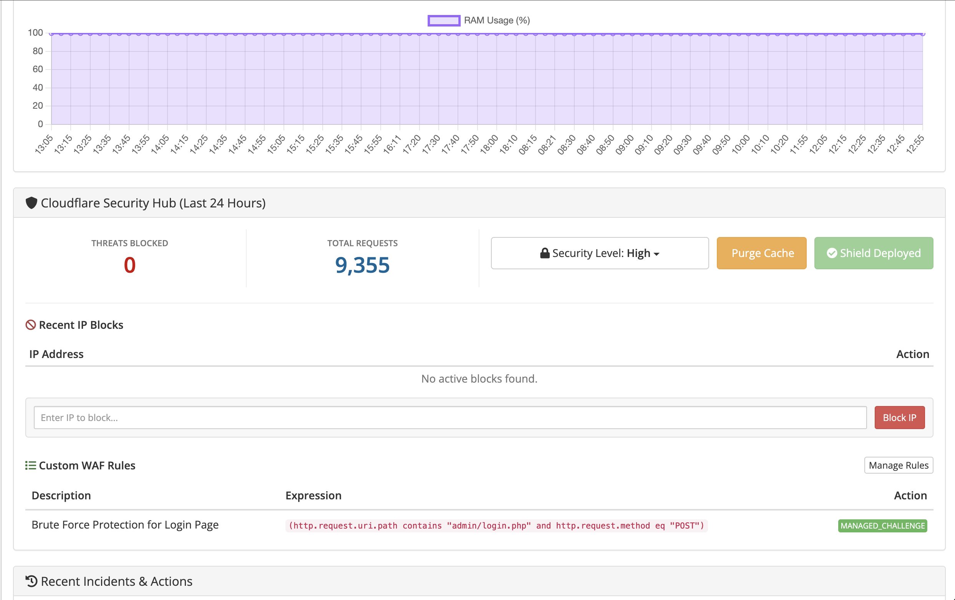
Task: Click the Block IP button
Action: tap(899, 418)
